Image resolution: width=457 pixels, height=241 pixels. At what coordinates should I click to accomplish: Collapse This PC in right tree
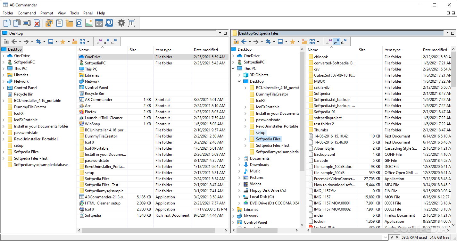(233, 69)
